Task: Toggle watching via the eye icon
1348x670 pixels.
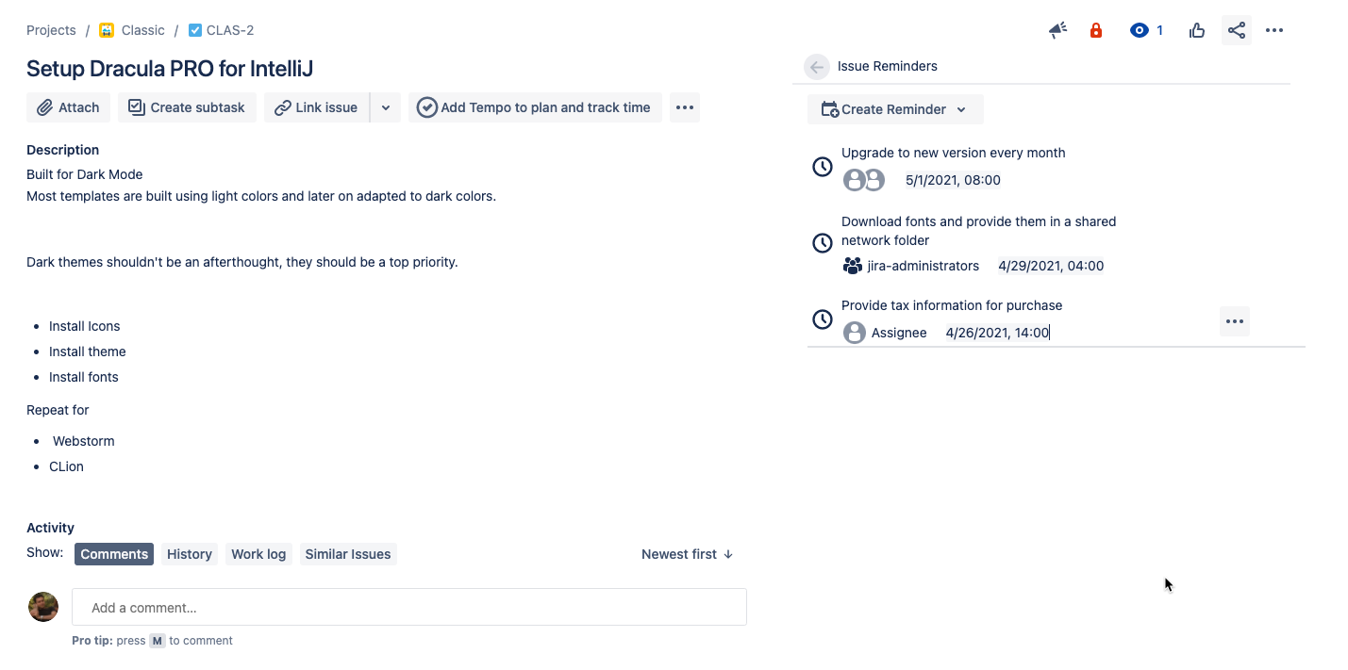Action: click(x=1138, y=29)
